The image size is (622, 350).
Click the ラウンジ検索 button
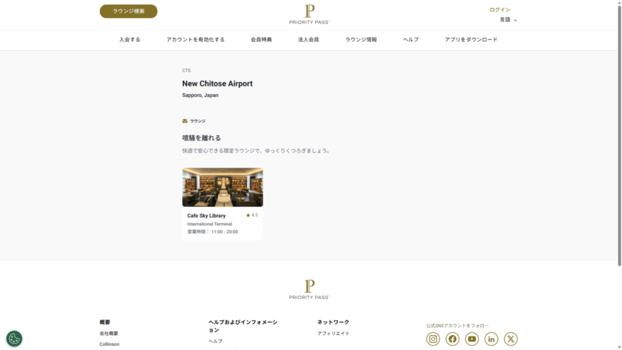pos(129,11)
